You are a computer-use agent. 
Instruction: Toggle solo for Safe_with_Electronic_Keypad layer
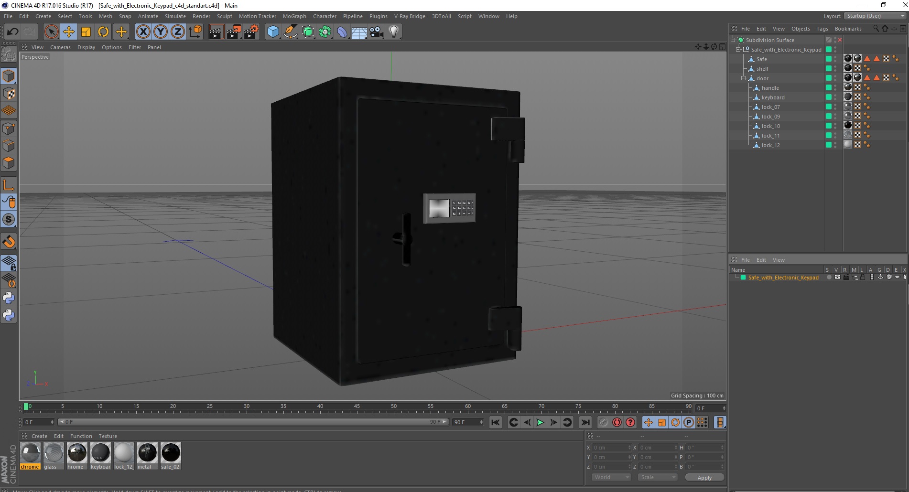click(x=829, y=277)
